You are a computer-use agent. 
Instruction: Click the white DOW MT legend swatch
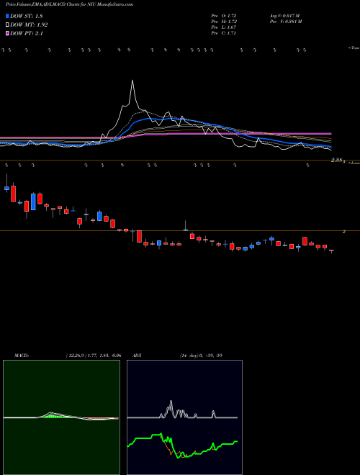point(8,25)
